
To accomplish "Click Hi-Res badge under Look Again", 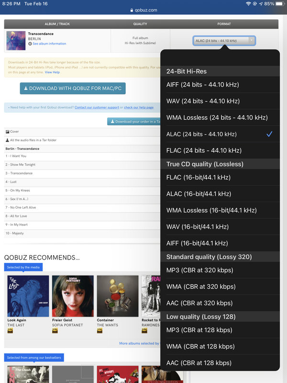I will 10,331.
